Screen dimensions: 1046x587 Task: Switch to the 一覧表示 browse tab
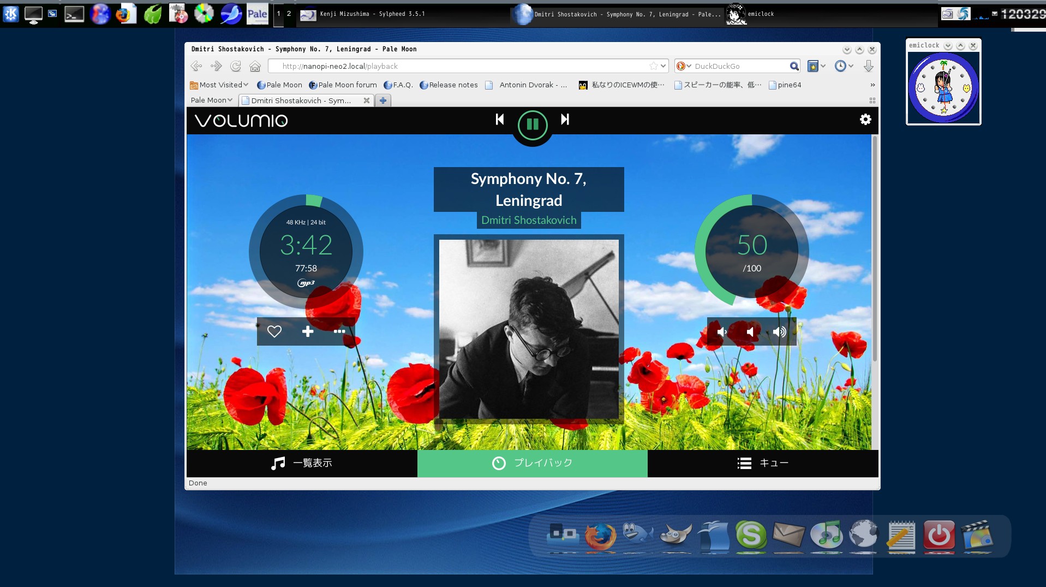(302, 463)
